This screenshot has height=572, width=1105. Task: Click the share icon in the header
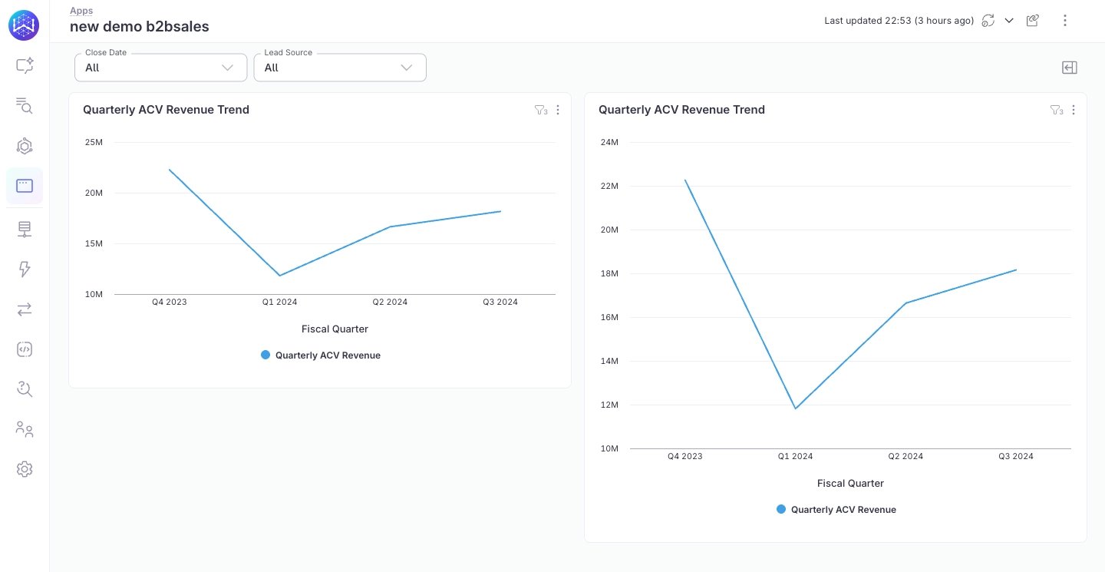click(1033, 21)
